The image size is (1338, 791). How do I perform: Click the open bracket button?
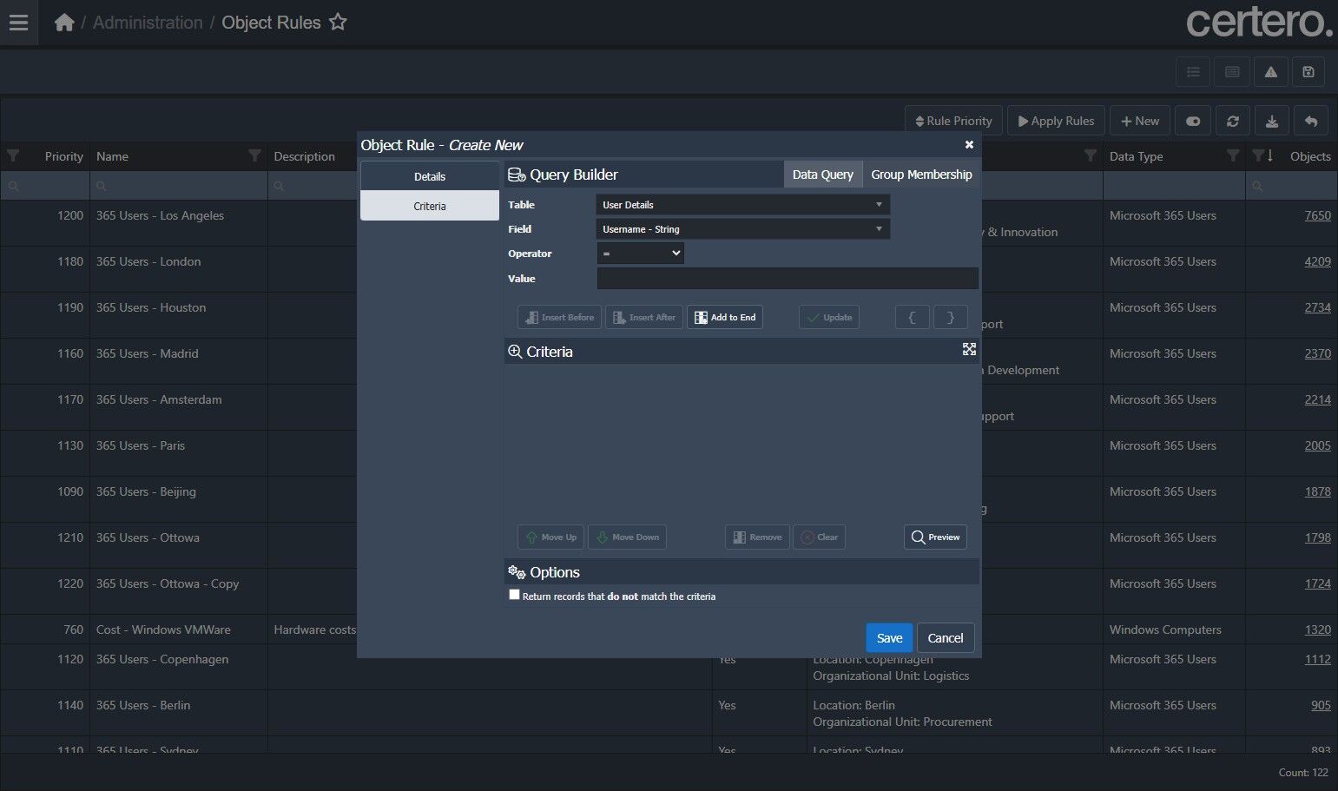coord(912,318)
